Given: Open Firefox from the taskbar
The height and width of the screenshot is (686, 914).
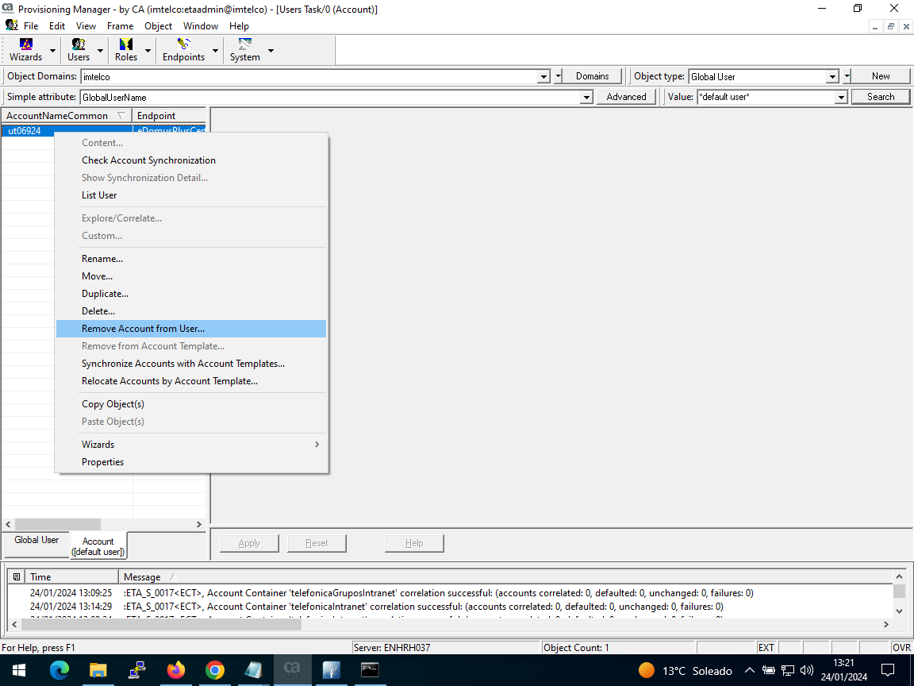Looking at the screenshot, I should pyautogui.click(x=175, y=669).
